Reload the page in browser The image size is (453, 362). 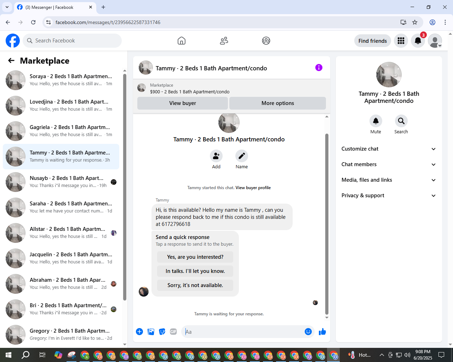[33, 22]
